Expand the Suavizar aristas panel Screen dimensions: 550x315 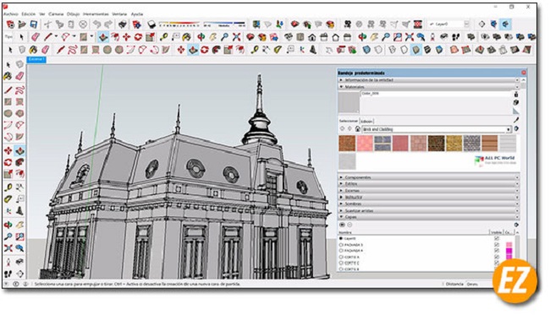pyautogui.click(x=429, y=210)
